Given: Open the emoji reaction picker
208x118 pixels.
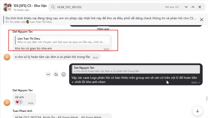Looking at the screenshot, I should (64, 74).
